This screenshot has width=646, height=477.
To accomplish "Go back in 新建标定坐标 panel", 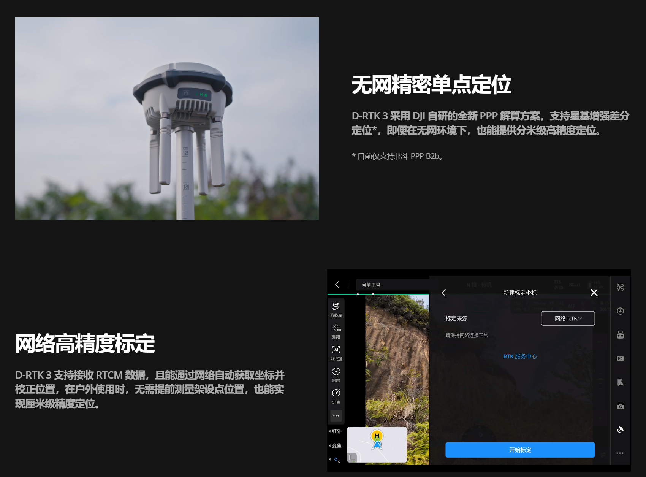I will click(443, 293).
